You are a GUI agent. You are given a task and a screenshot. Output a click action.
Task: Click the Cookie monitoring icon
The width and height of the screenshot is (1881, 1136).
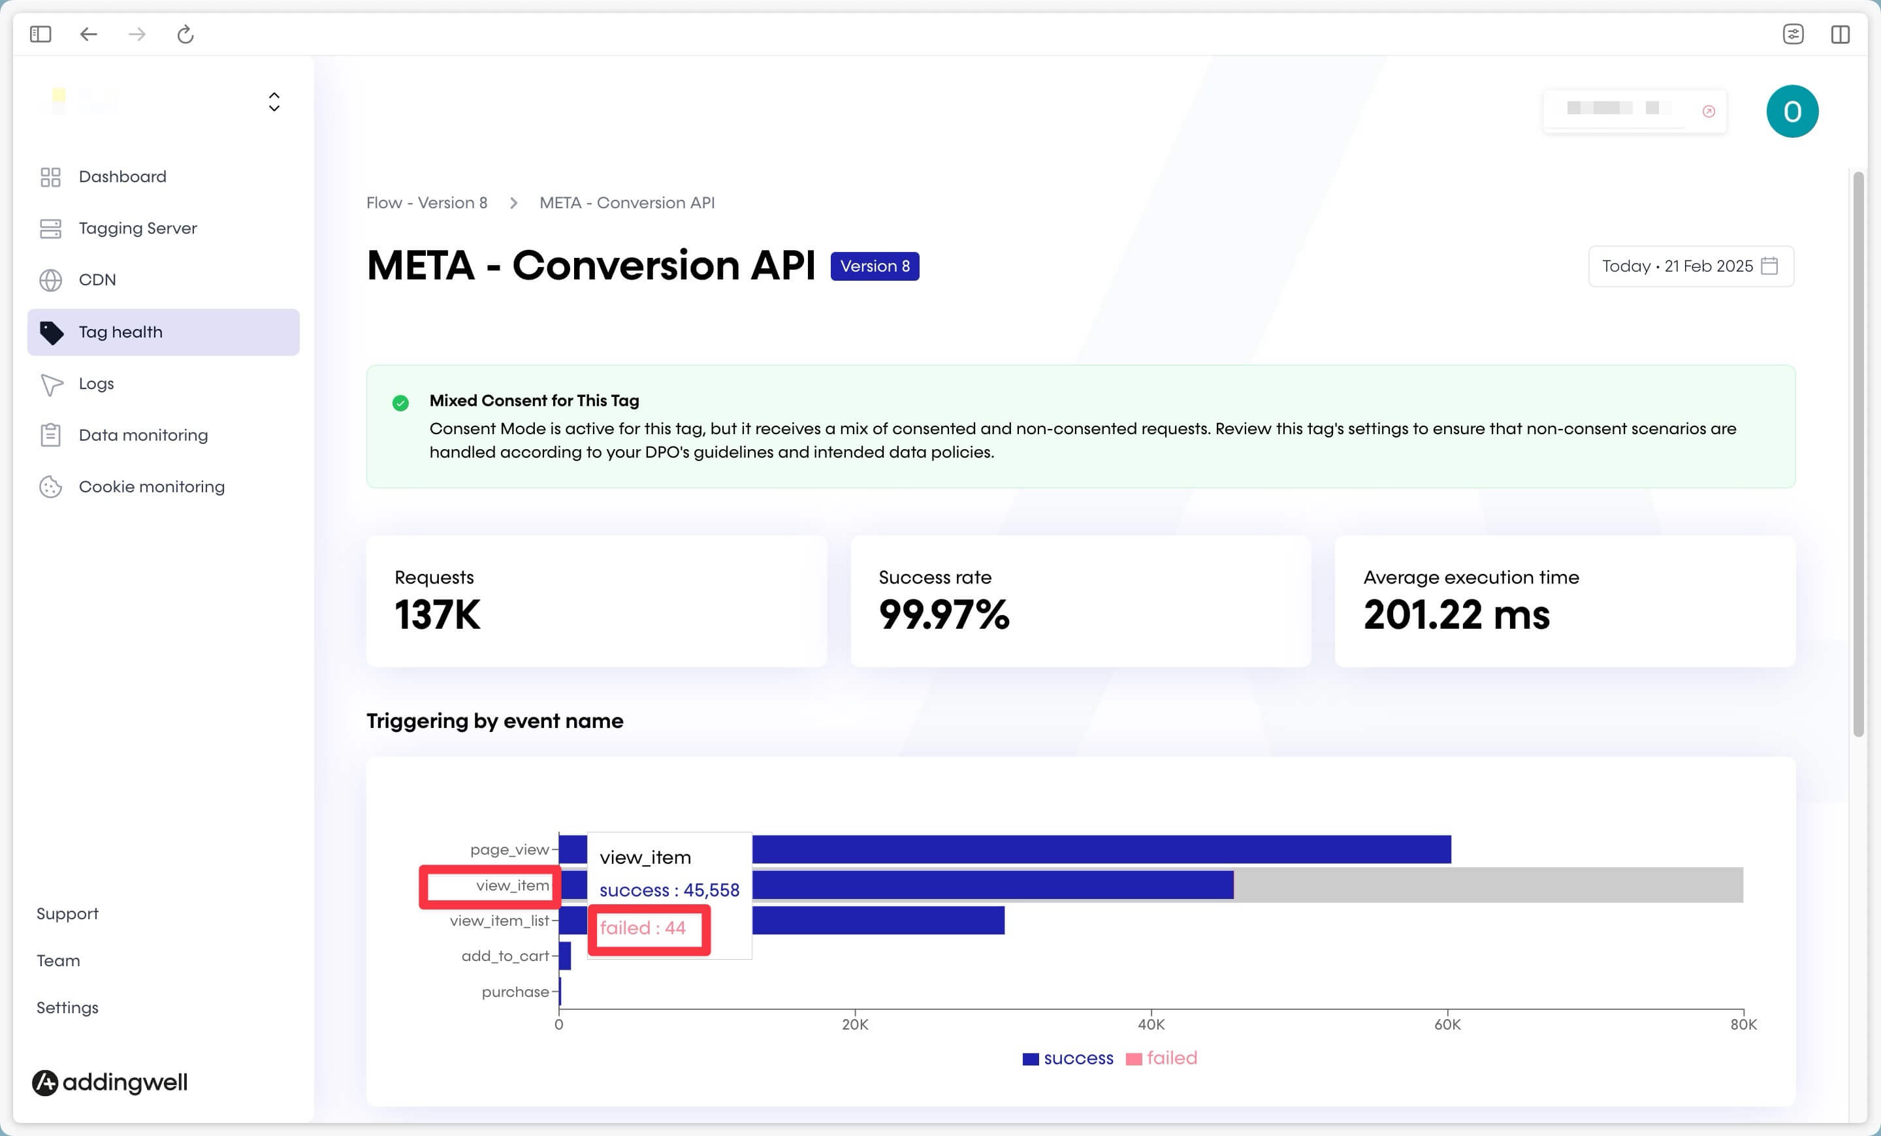(48, 486)
